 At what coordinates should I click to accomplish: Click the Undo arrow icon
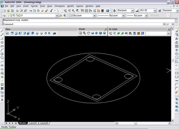[x=52, y=11]
